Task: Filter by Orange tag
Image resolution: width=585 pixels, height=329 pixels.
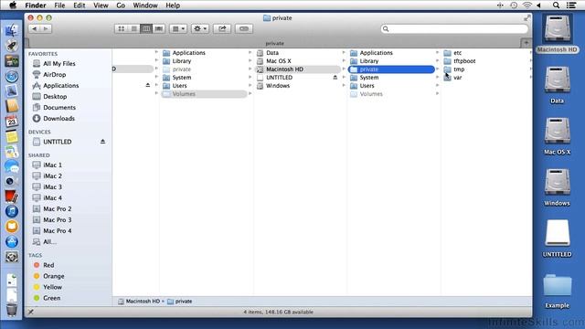Action: click(54, 276)
